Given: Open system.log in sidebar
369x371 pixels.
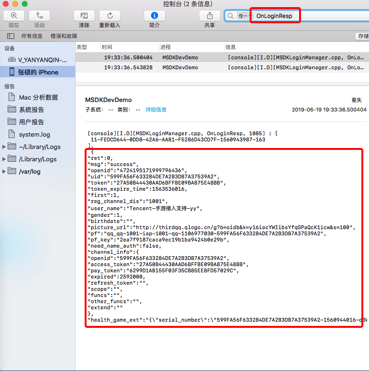Looking at the screenshot, I should tap(35, 134).
